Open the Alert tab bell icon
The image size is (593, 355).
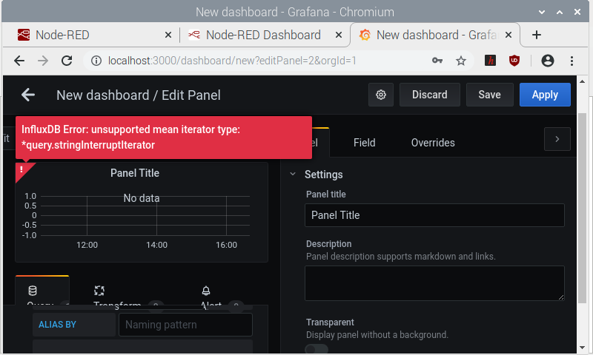(206, 291)
